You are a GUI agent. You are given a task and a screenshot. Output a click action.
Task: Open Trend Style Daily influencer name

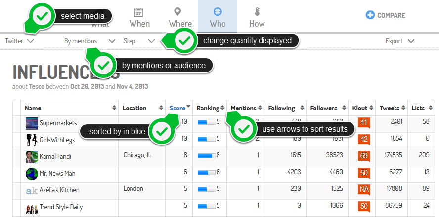(x=61, y=207)
